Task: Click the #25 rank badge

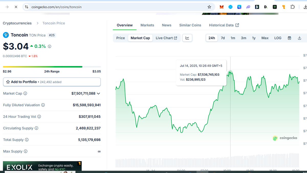Action: pos(52,35)
